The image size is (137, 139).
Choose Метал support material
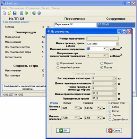pos(110,111)
